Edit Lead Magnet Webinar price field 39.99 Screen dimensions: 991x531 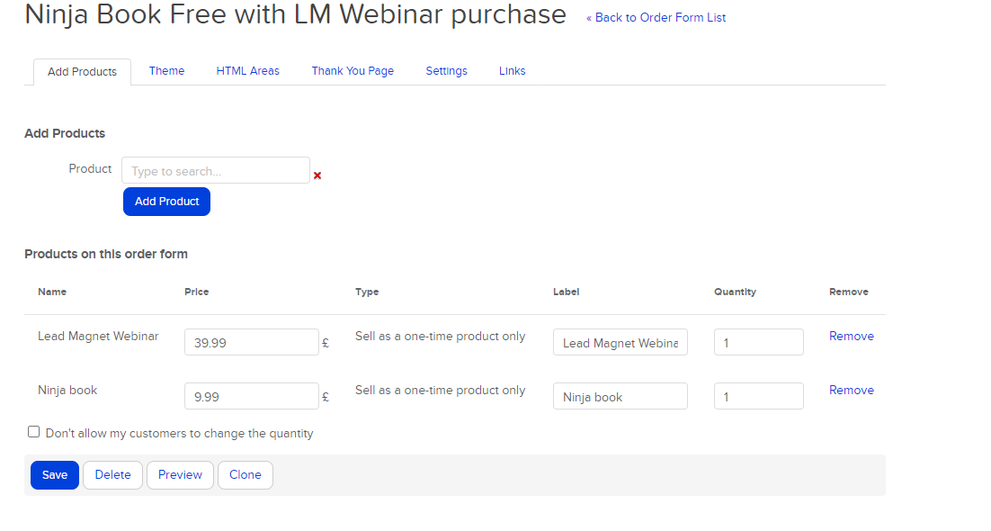[x=252, y=342]
